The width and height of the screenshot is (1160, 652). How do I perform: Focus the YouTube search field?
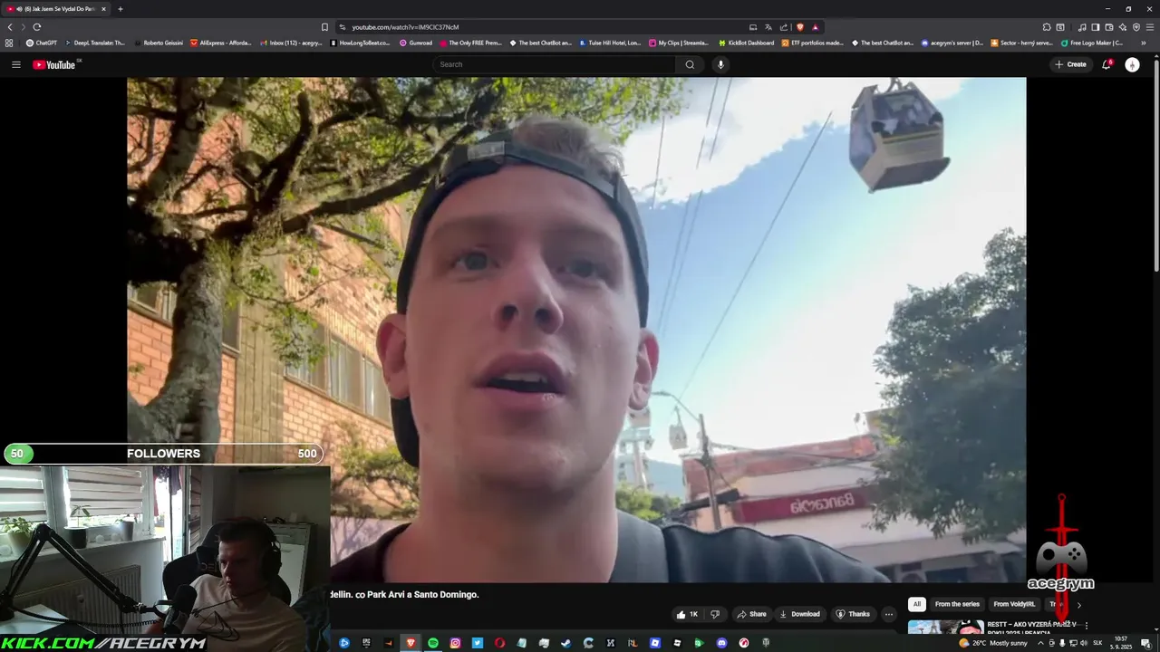click(555, 64)
